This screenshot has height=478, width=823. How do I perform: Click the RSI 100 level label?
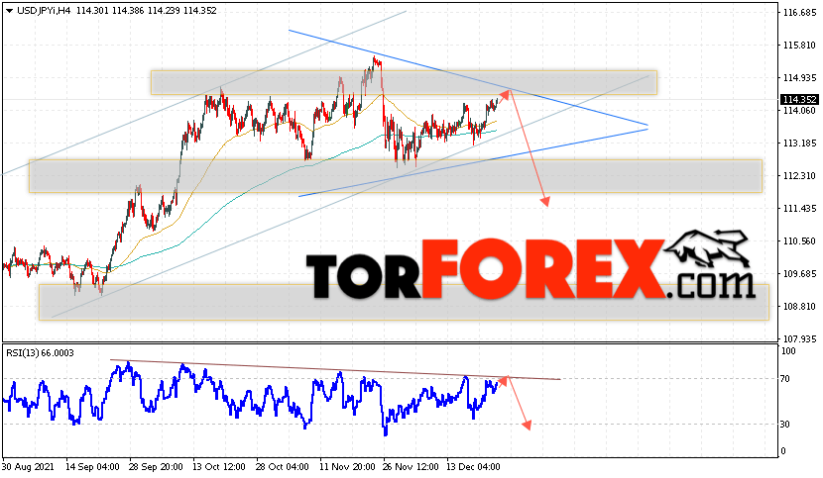click(788, 351)
